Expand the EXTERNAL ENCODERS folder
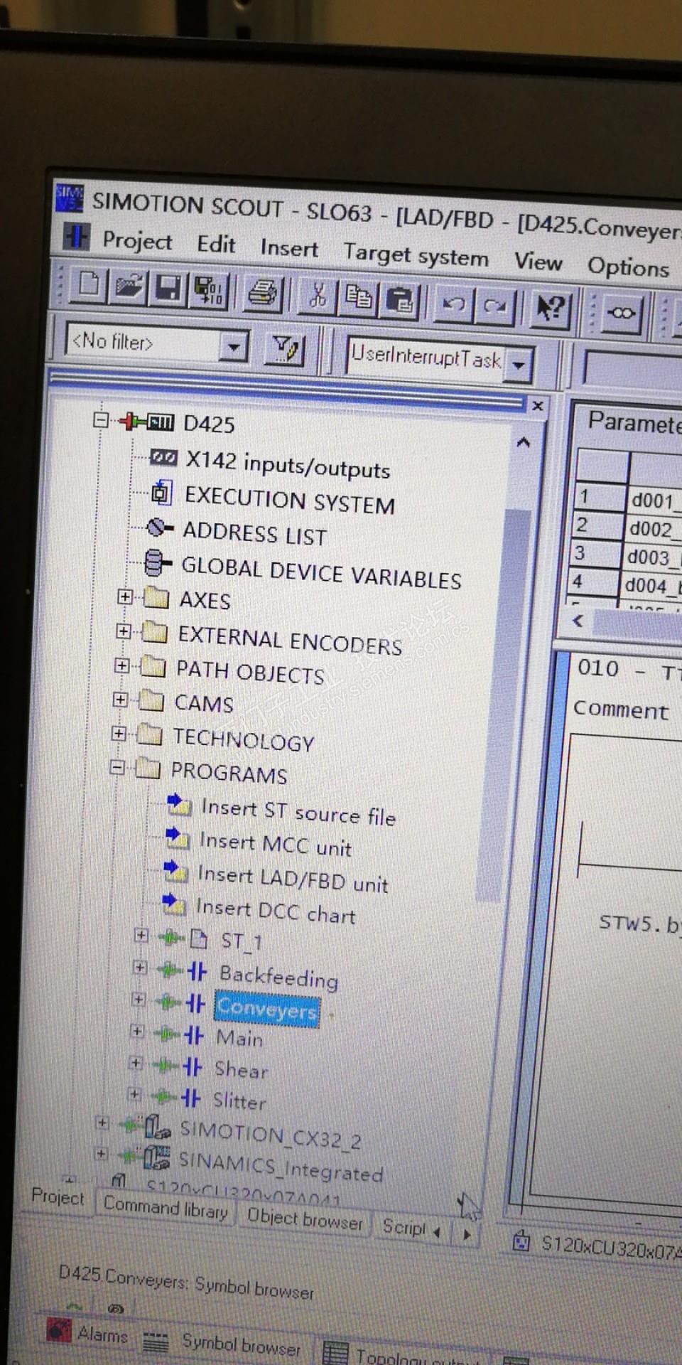 click(x=124, y=631)
